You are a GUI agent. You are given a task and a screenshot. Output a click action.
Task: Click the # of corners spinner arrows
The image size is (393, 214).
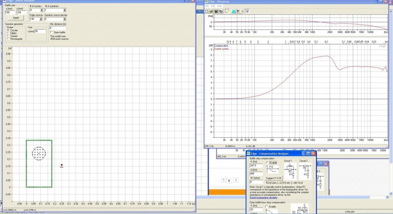coord(41,10)
